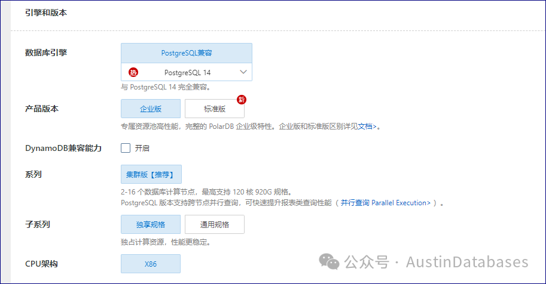Click the red 新 badge on 标准版
The height and width of the screenshot is (284, 546).
point(242,100)
